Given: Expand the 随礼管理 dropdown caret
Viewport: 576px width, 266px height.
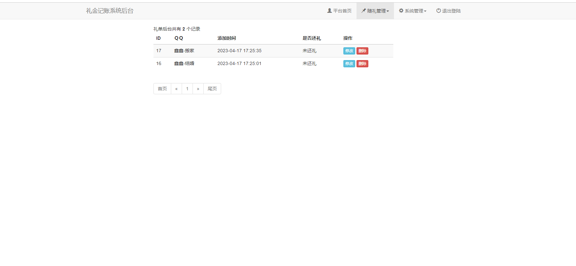Looking at the screenshot, I should [x=388, y=11].
